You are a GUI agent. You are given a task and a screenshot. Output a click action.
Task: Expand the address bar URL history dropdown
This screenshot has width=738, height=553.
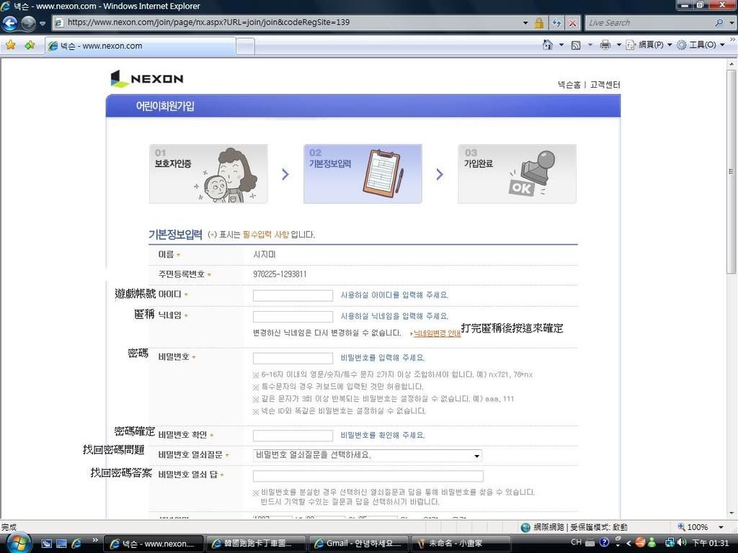pos(525,23)
